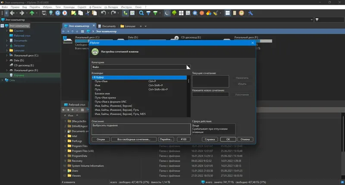The image size is (345, 185).
Task: Click the blue magnifier Browse icon
Action: [58, 13]
